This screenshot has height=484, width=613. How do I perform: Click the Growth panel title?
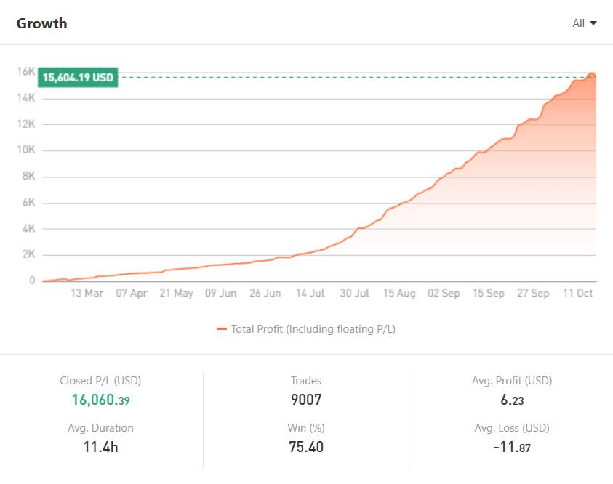(x=41, y=23)
